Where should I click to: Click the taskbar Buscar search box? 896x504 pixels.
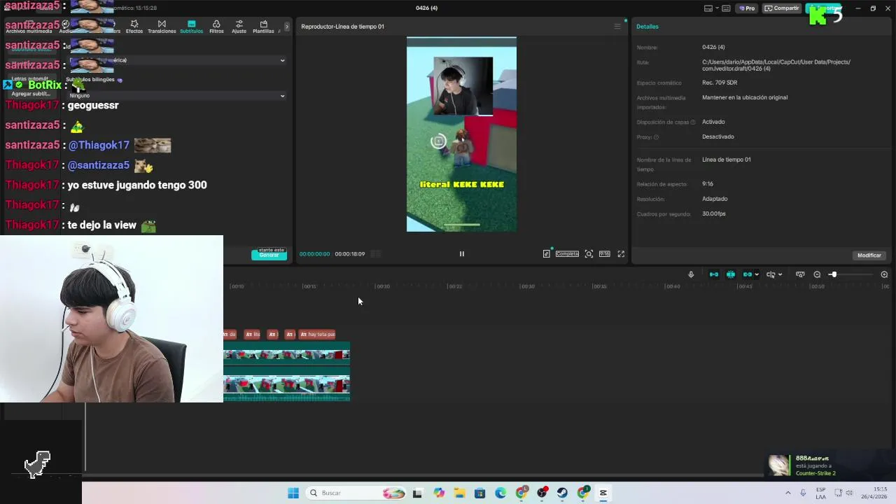pos(357,493)
